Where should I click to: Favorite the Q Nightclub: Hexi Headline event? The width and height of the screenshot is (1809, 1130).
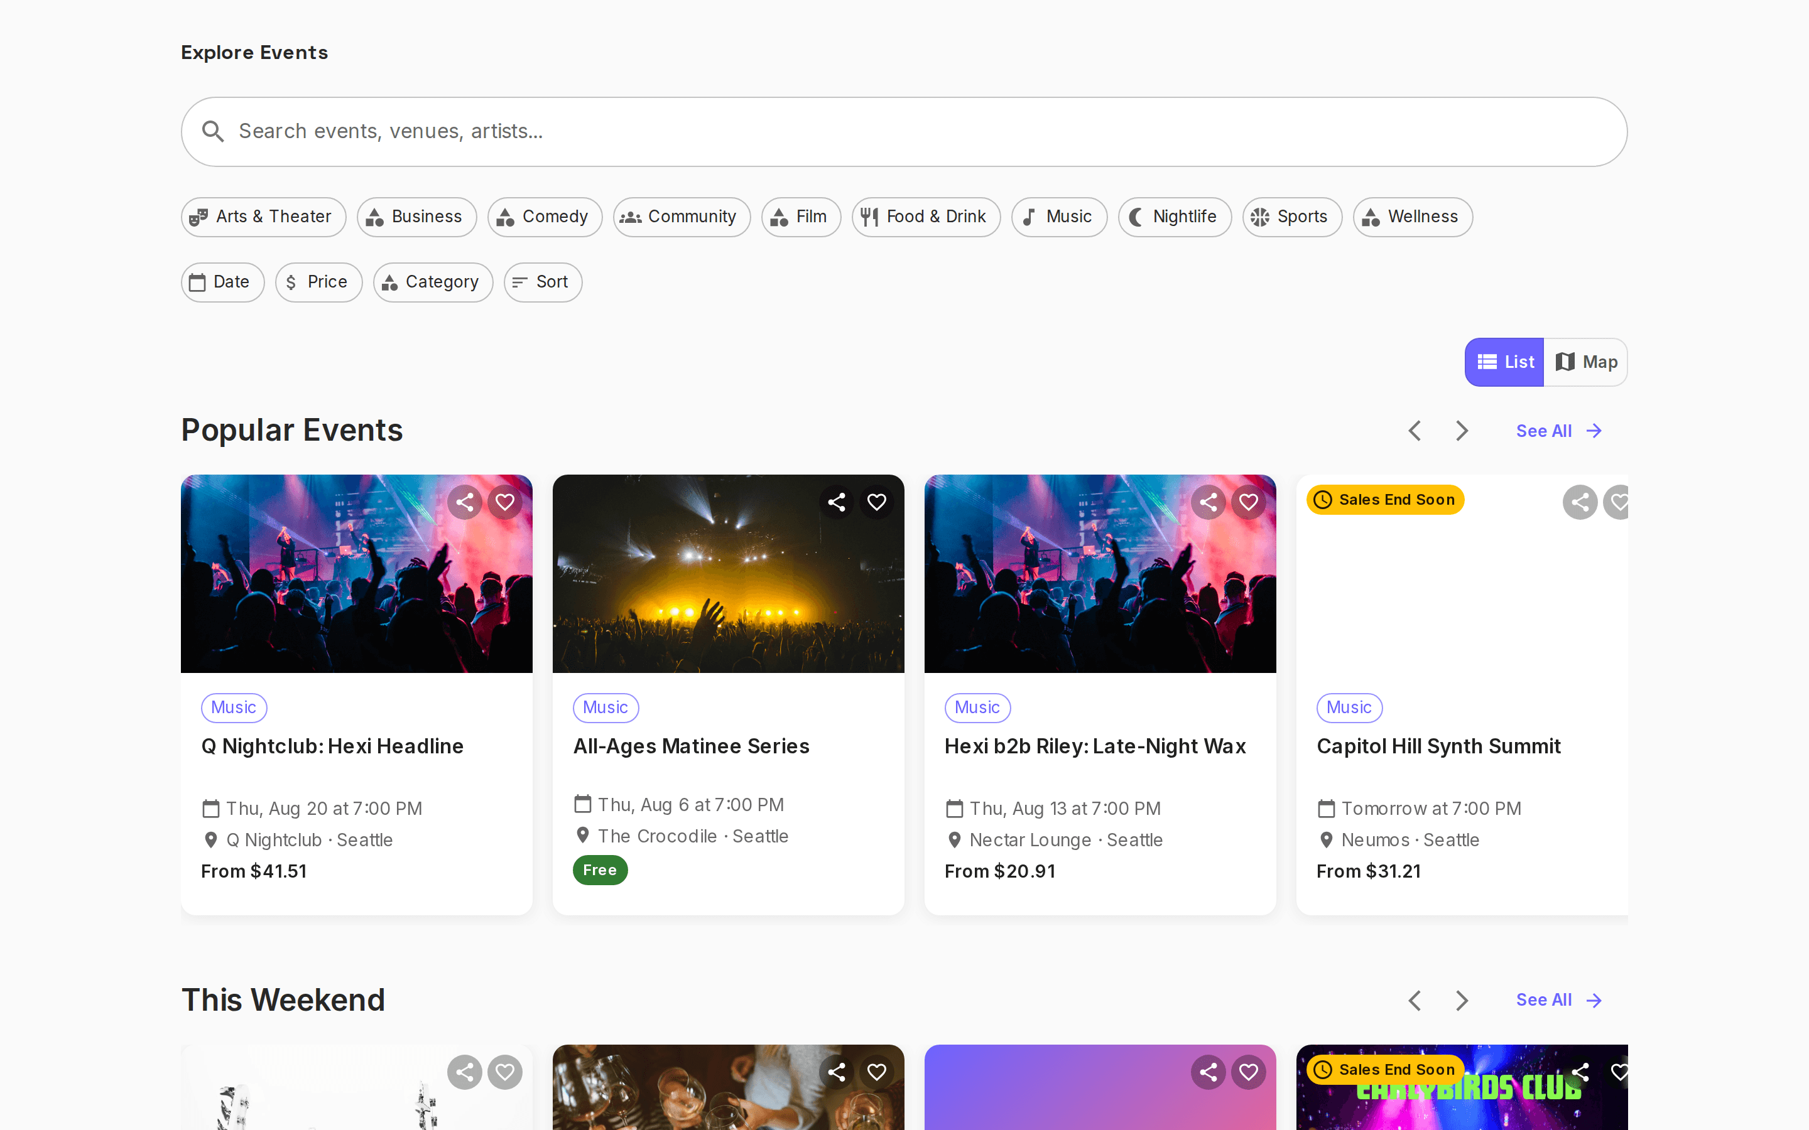(x=504, y=502)
